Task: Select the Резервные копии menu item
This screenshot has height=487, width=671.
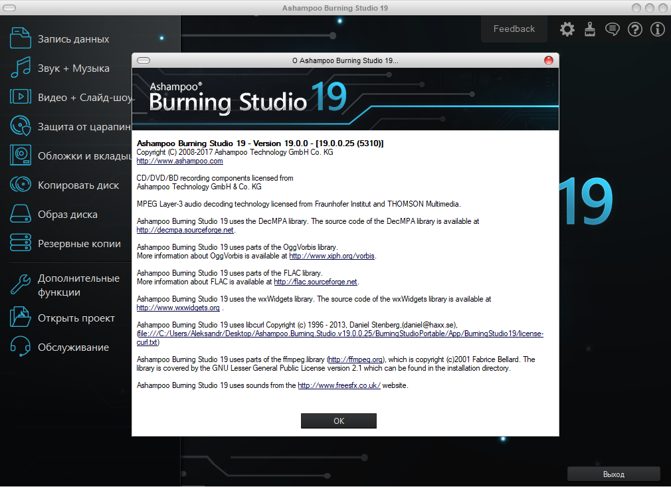Action: 79,243
